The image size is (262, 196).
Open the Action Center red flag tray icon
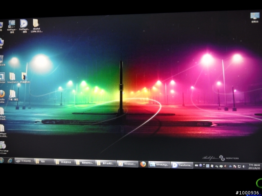point(235,166)
